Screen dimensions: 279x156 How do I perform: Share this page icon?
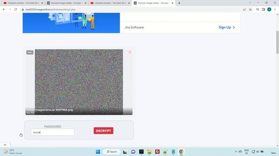pyautogui.click(x=244, y=10)
